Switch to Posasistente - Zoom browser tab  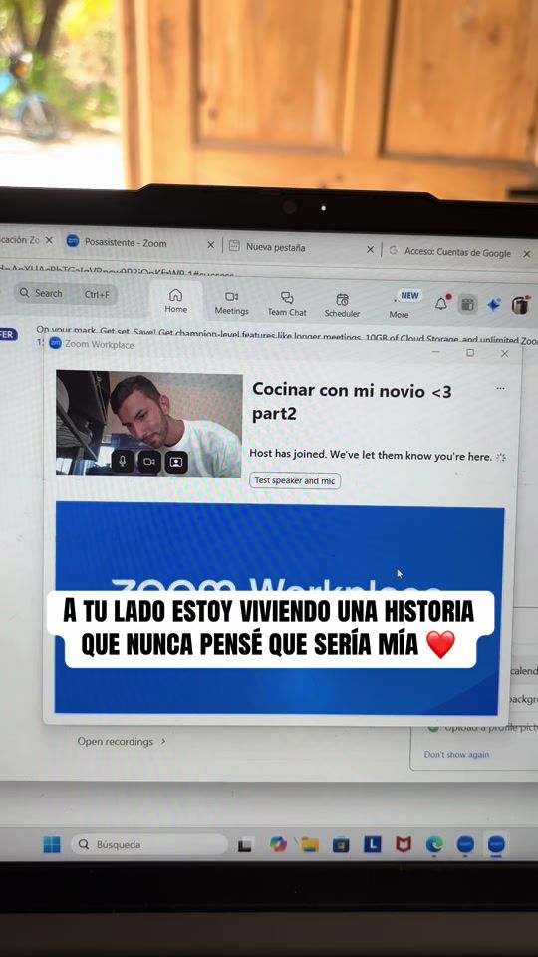(126, 243)
